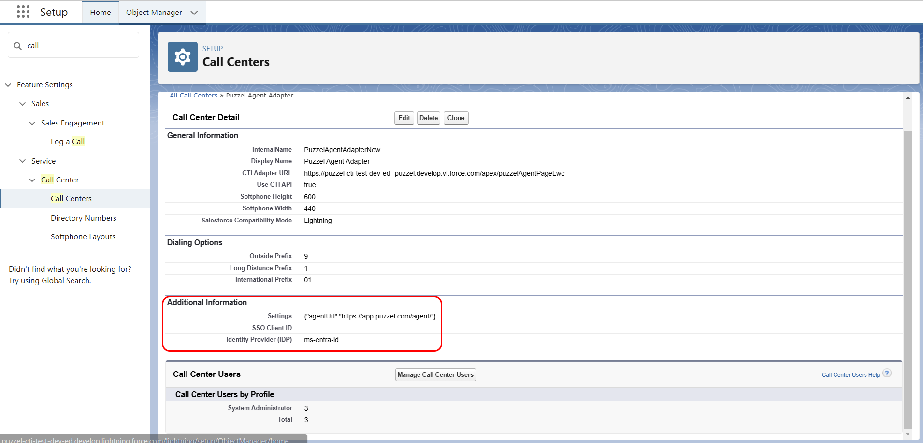Click the Clone button
Screen dimensions: 923x443
tap(455, 118)
